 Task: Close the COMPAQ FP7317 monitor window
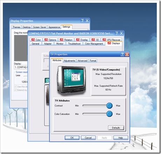coord(121,33)
